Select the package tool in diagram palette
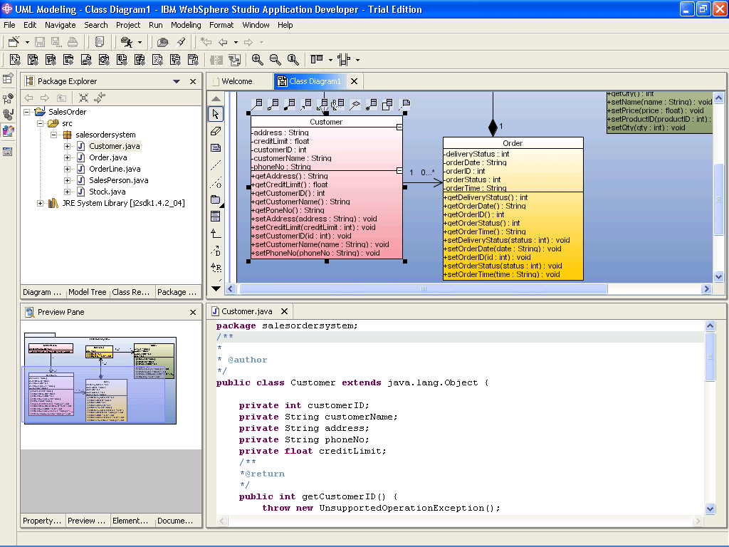Image resolution: width=729 pixels, height=547 pixels. point(216,199)
